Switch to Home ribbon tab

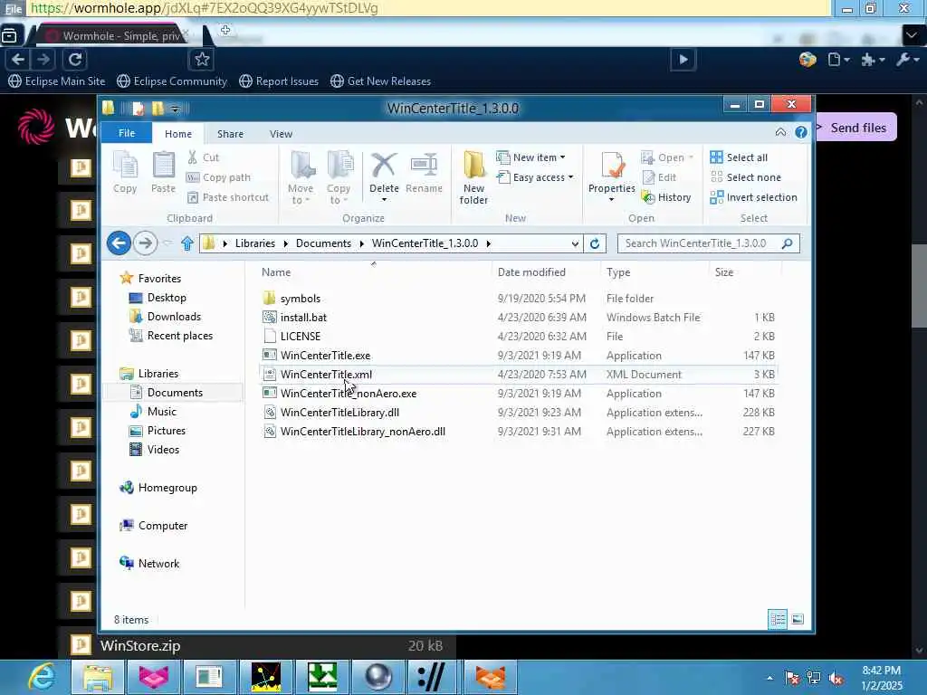(178, 134)
